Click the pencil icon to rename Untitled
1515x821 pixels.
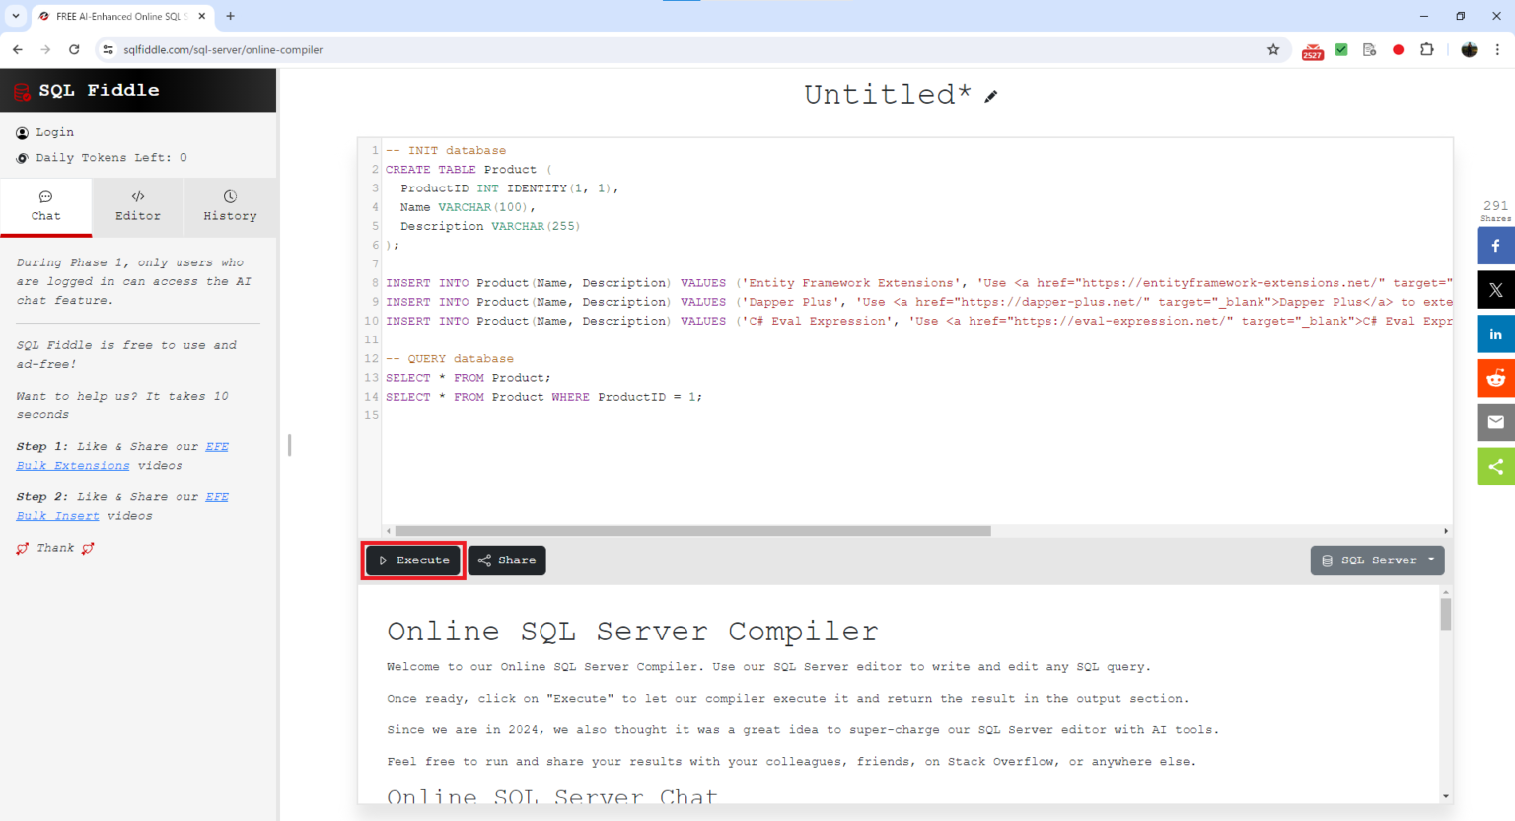[x=991, y=96]
